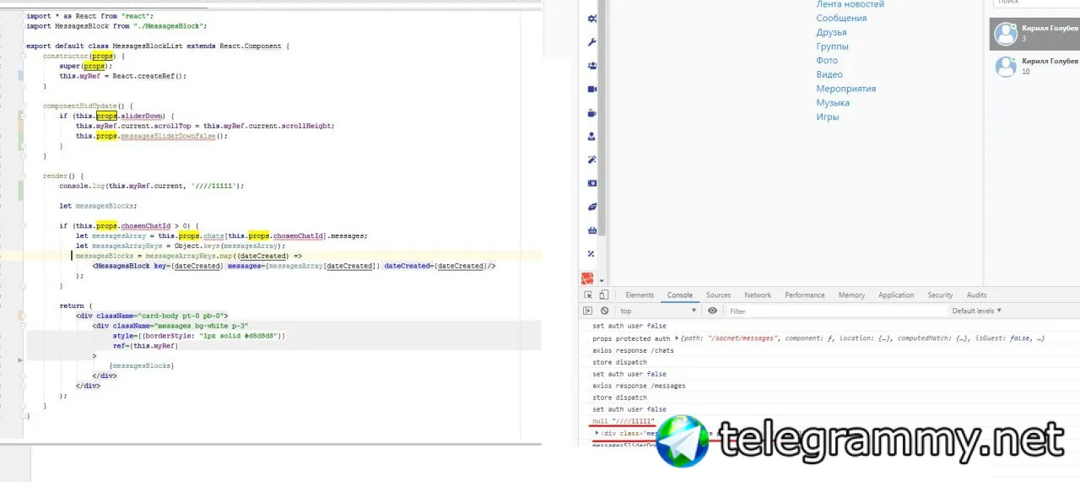Expand the logged div class element in console

click(597, 433)
